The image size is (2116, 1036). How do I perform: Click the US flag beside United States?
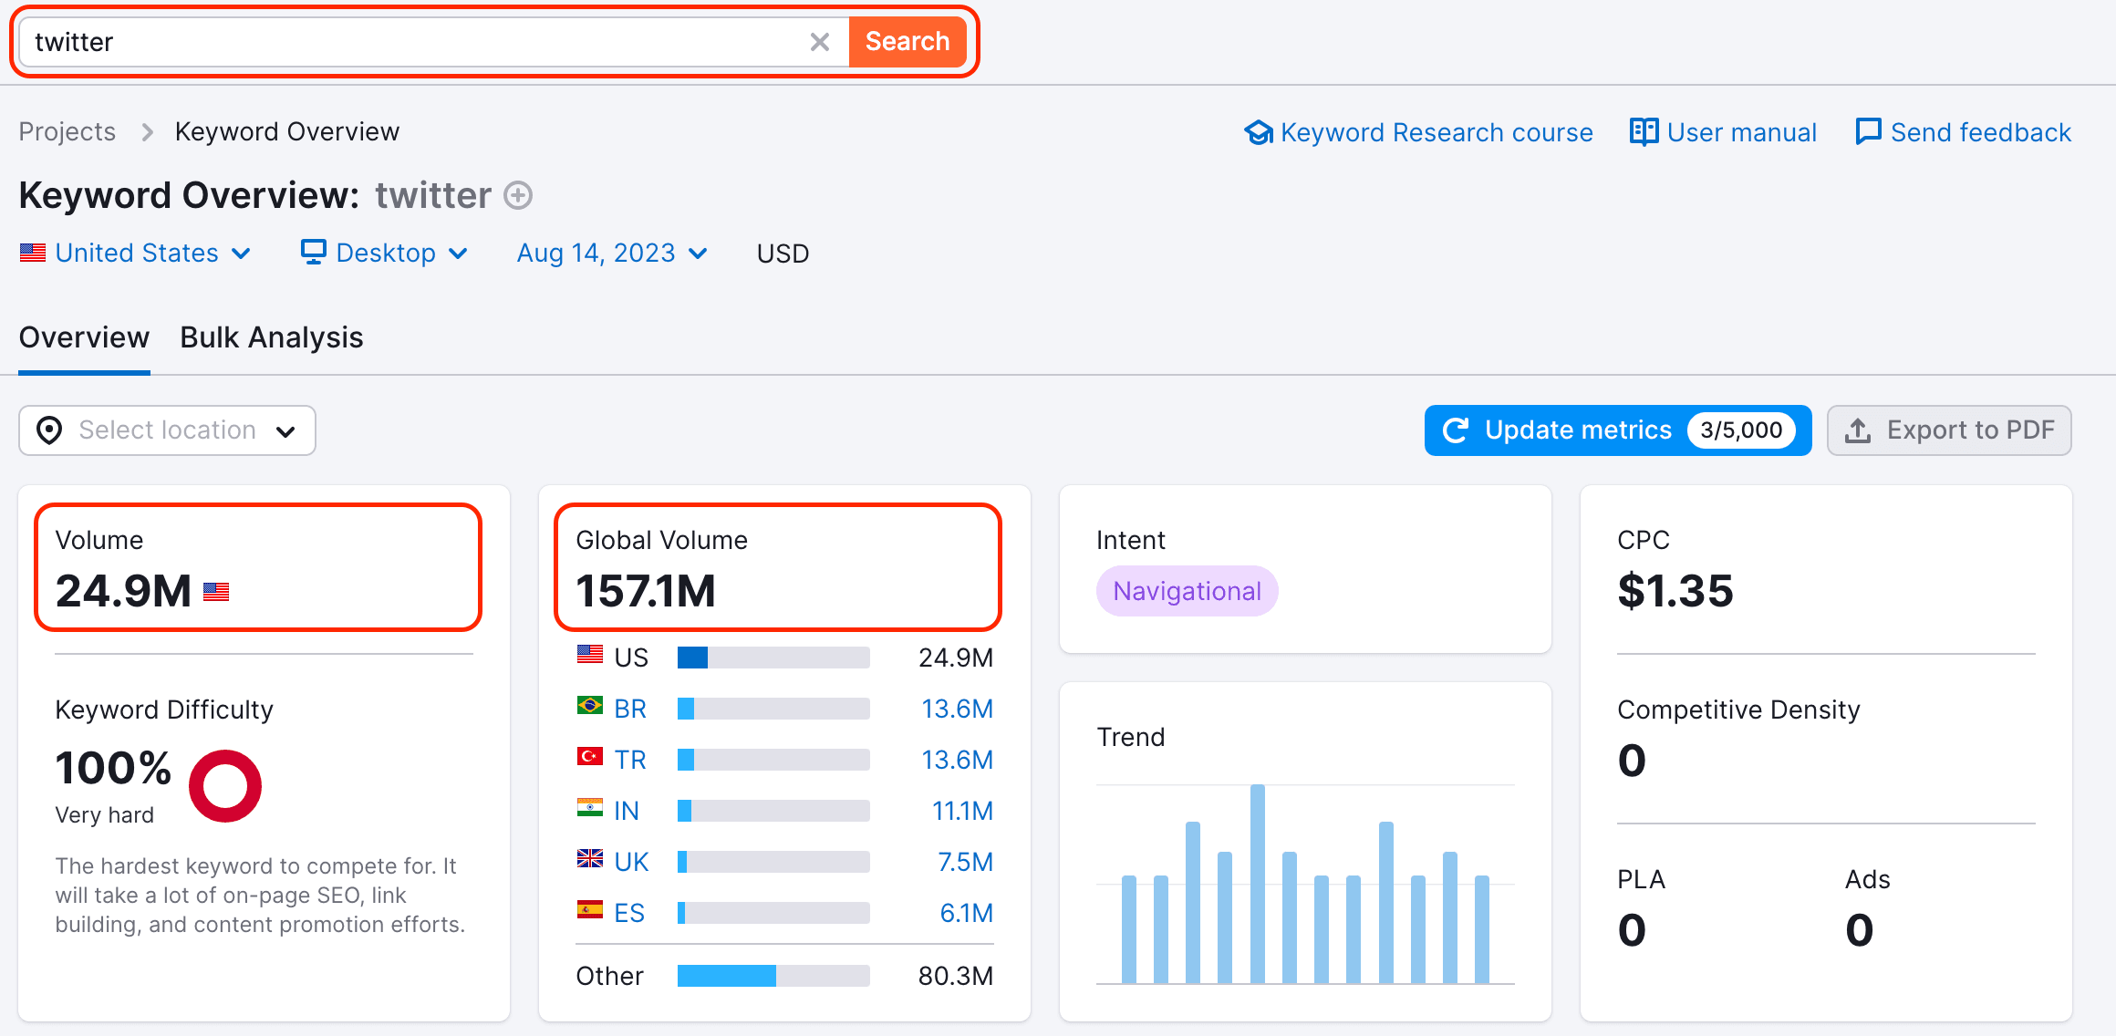click(33, 253)
